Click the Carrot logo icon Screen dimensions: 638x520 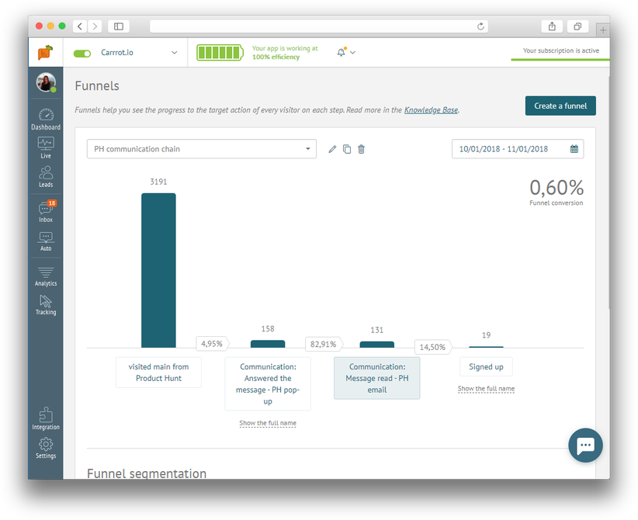46,53
